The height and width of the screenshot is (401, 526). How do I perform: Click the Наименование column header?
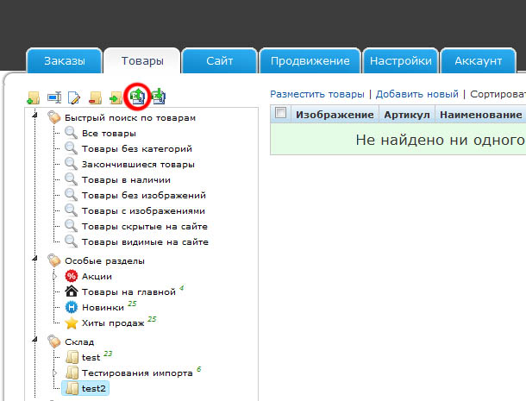(480, 115)
